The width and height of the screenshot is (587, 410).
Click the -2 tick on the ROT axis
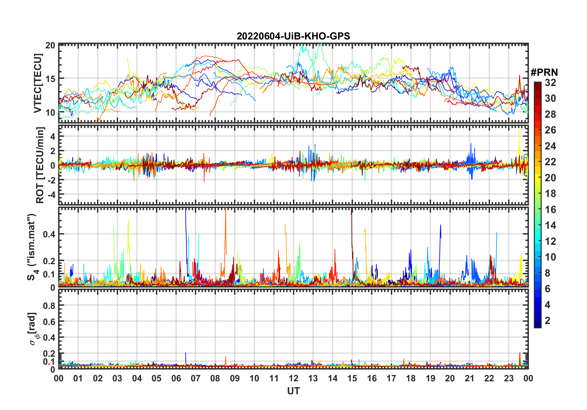coord(51,180)
